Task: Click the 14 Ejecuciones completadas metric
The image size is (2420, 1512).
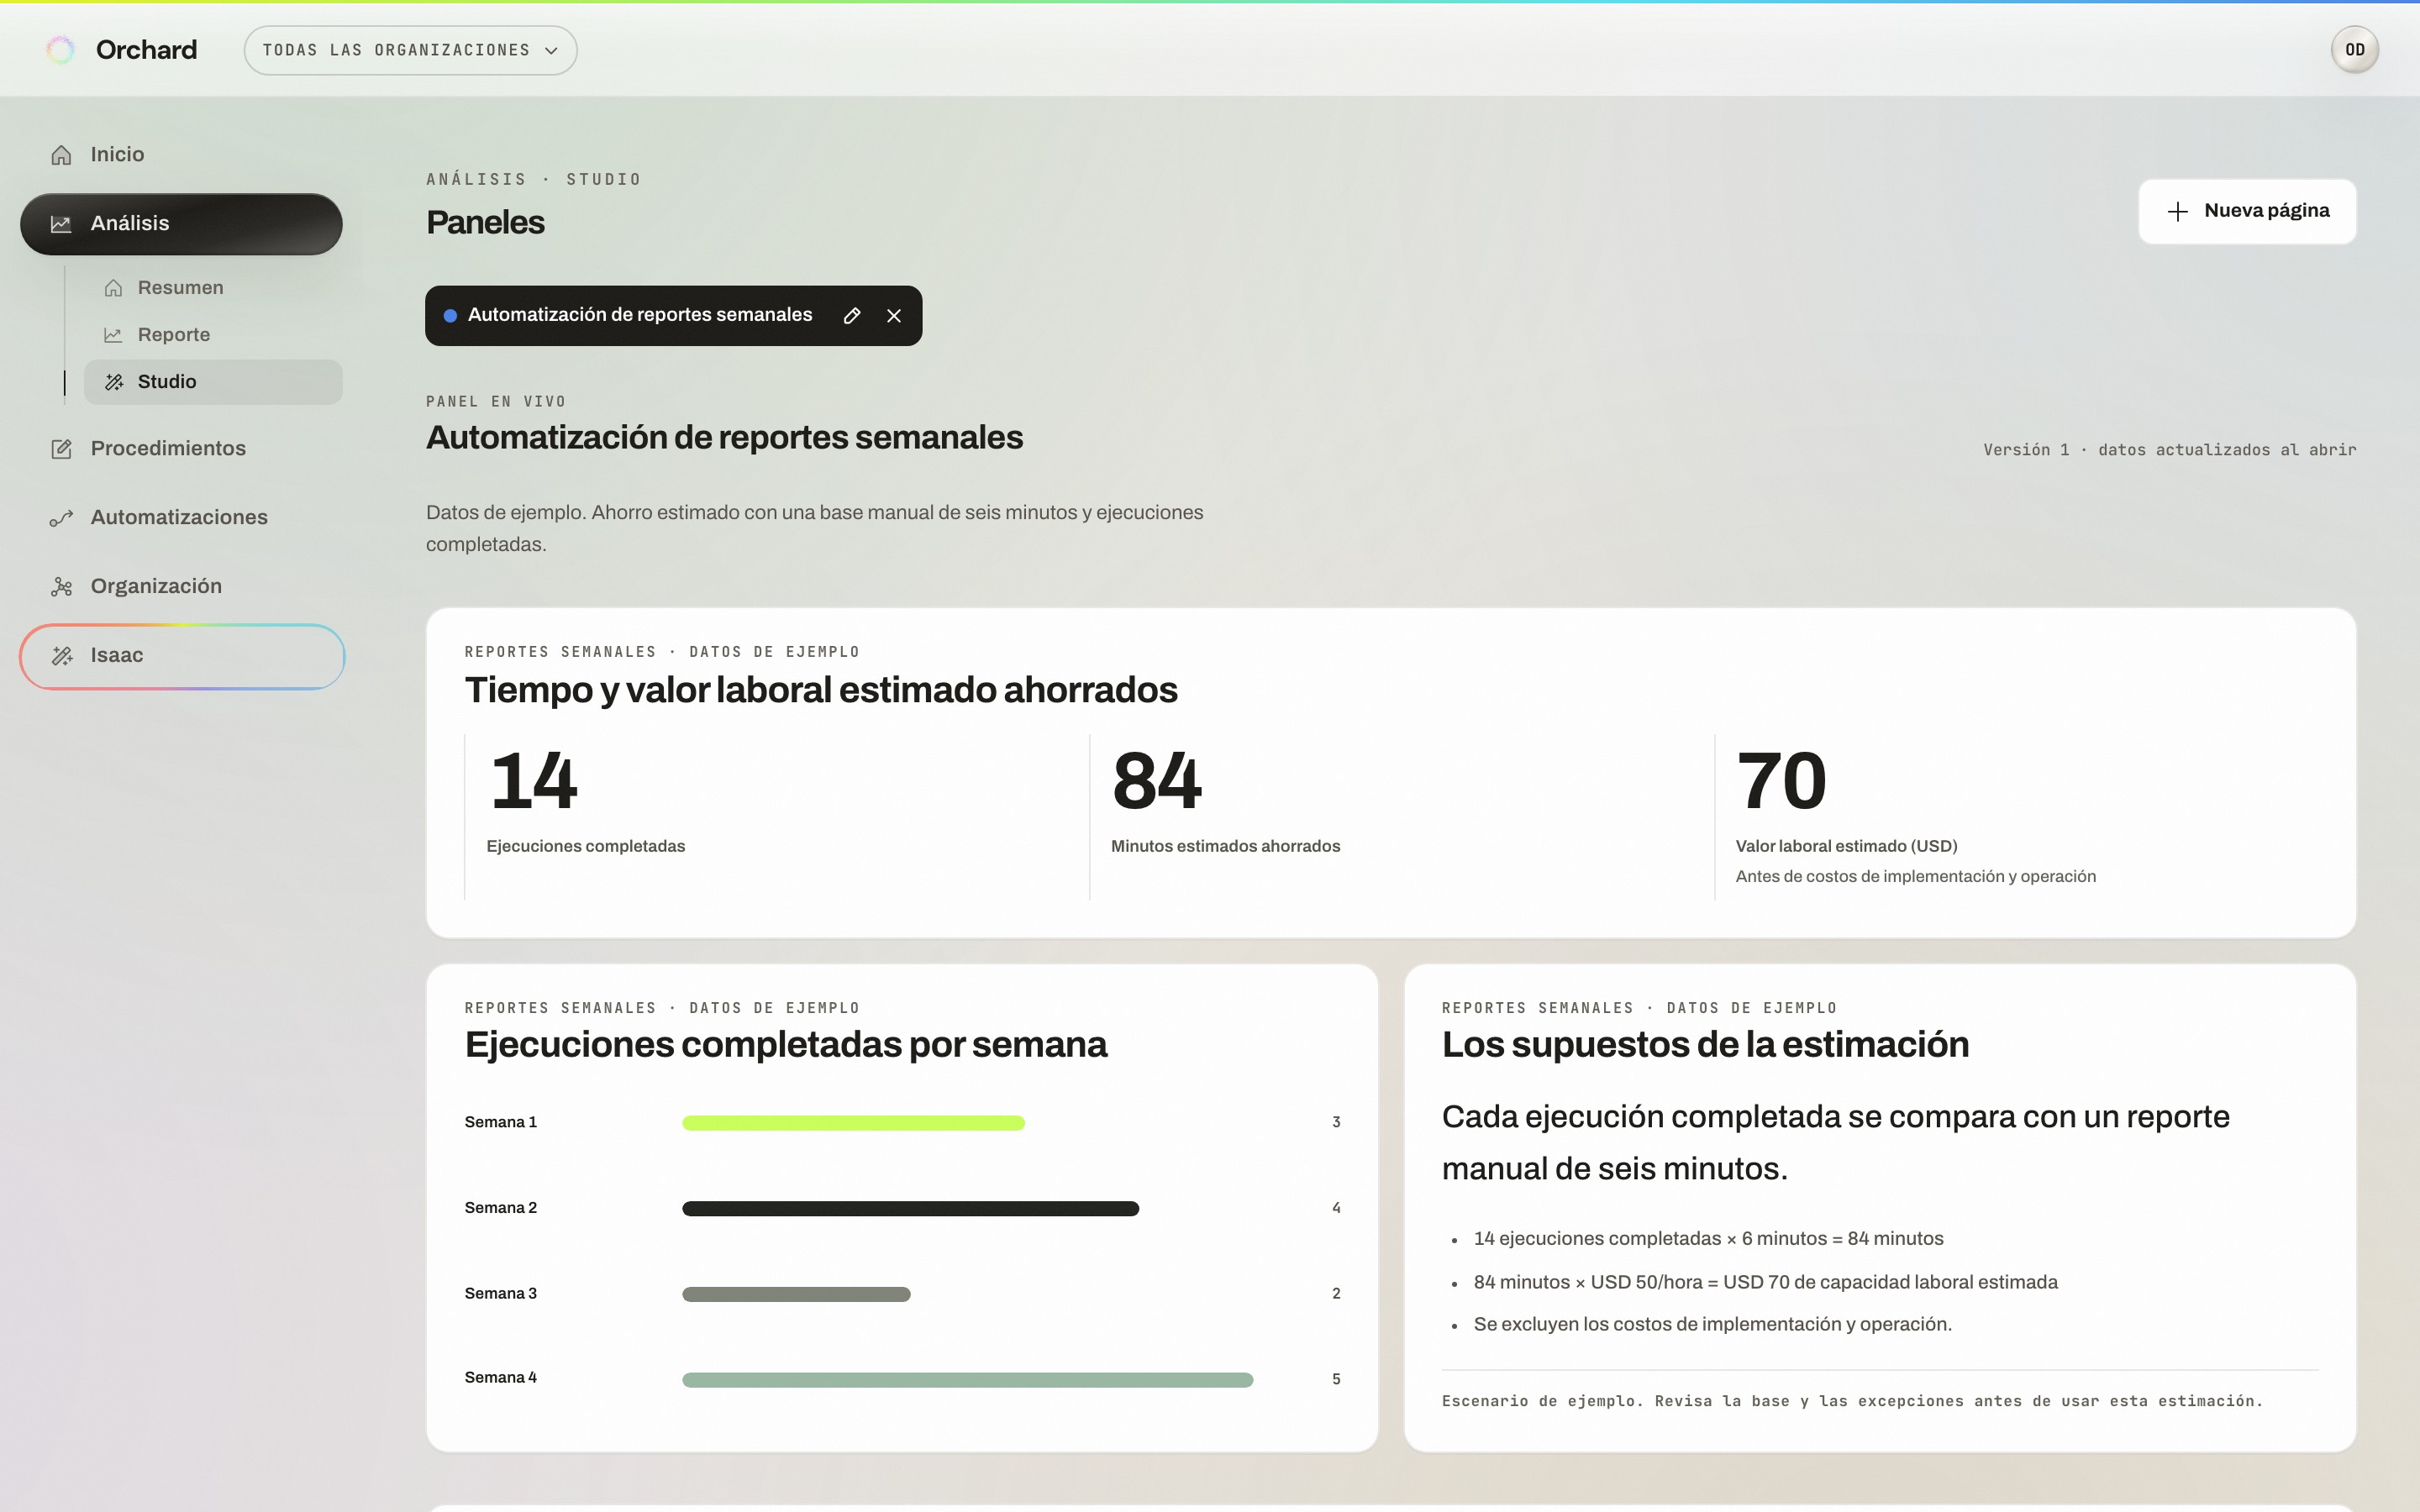Action: click(x=776, y=817)
